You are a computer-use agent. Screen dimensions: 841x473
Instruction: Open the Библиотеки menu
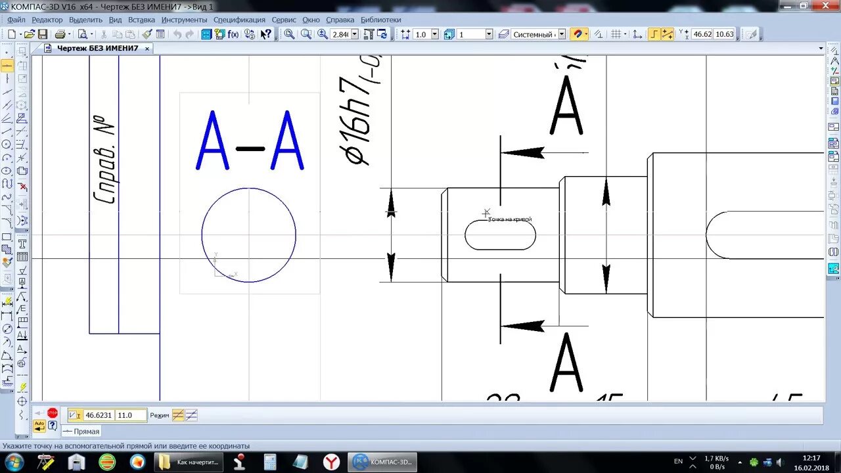[x=380, y=20]
